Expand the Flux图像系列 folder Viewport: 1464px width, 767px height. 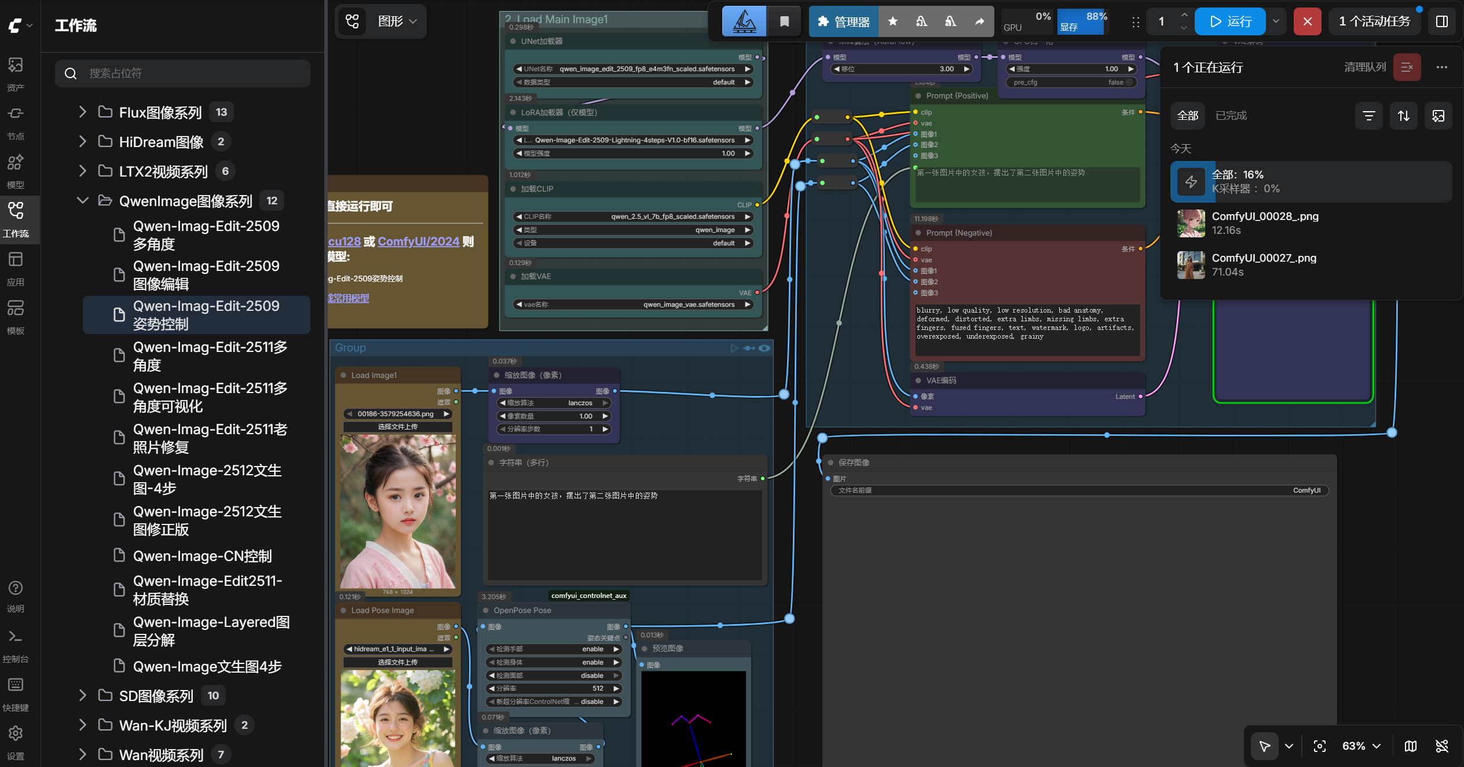tap(83, 112)
